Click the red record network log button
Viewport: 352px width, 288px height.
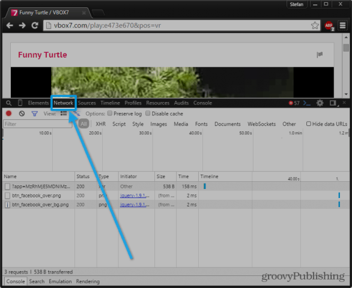(x=9, y=113)
